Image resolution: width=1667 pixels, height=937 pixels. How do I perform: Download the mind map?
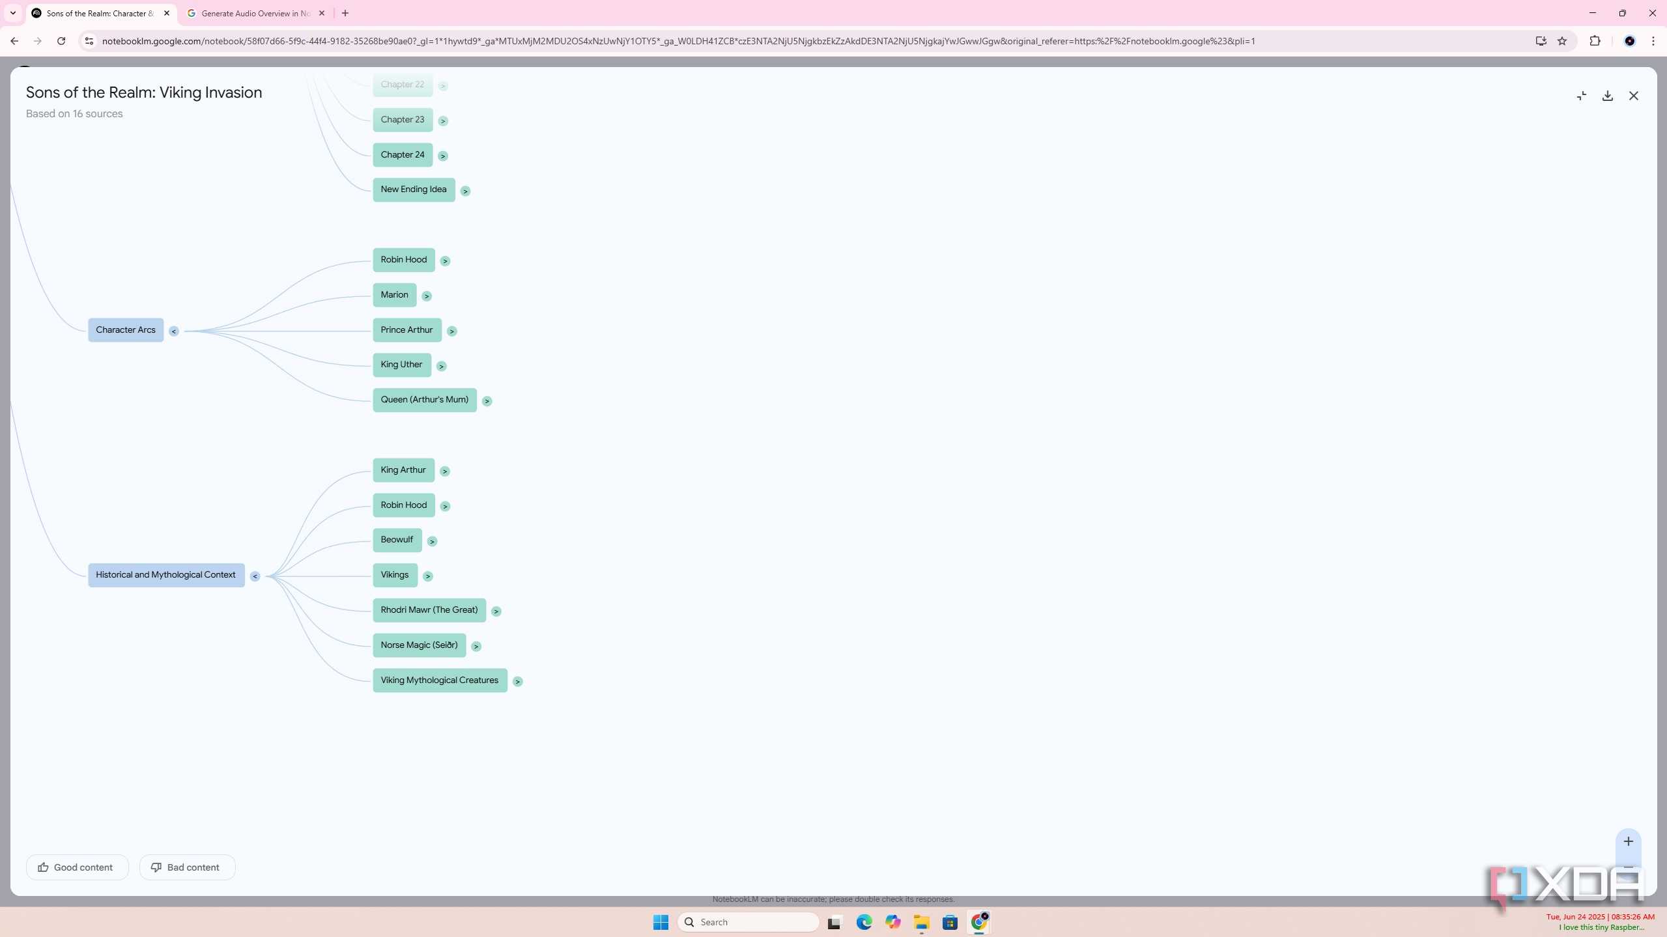click(1607, 96)
